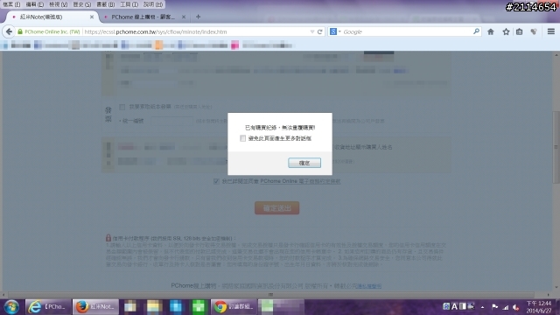Open Firefox hamburger menu
This screenshot has width=560, height=315.
(x=550, y=31)
